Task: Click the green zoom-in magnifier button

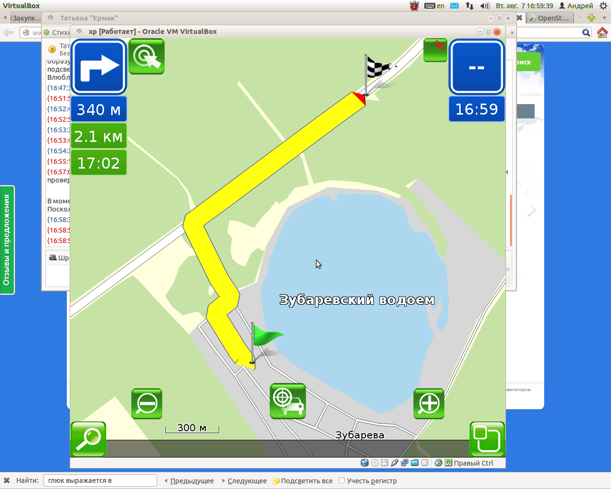Action: pos(429,404)
